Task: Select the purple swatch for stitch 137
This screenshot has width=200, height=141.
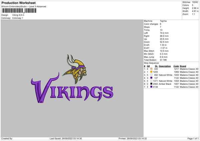Action: point(151,77)
